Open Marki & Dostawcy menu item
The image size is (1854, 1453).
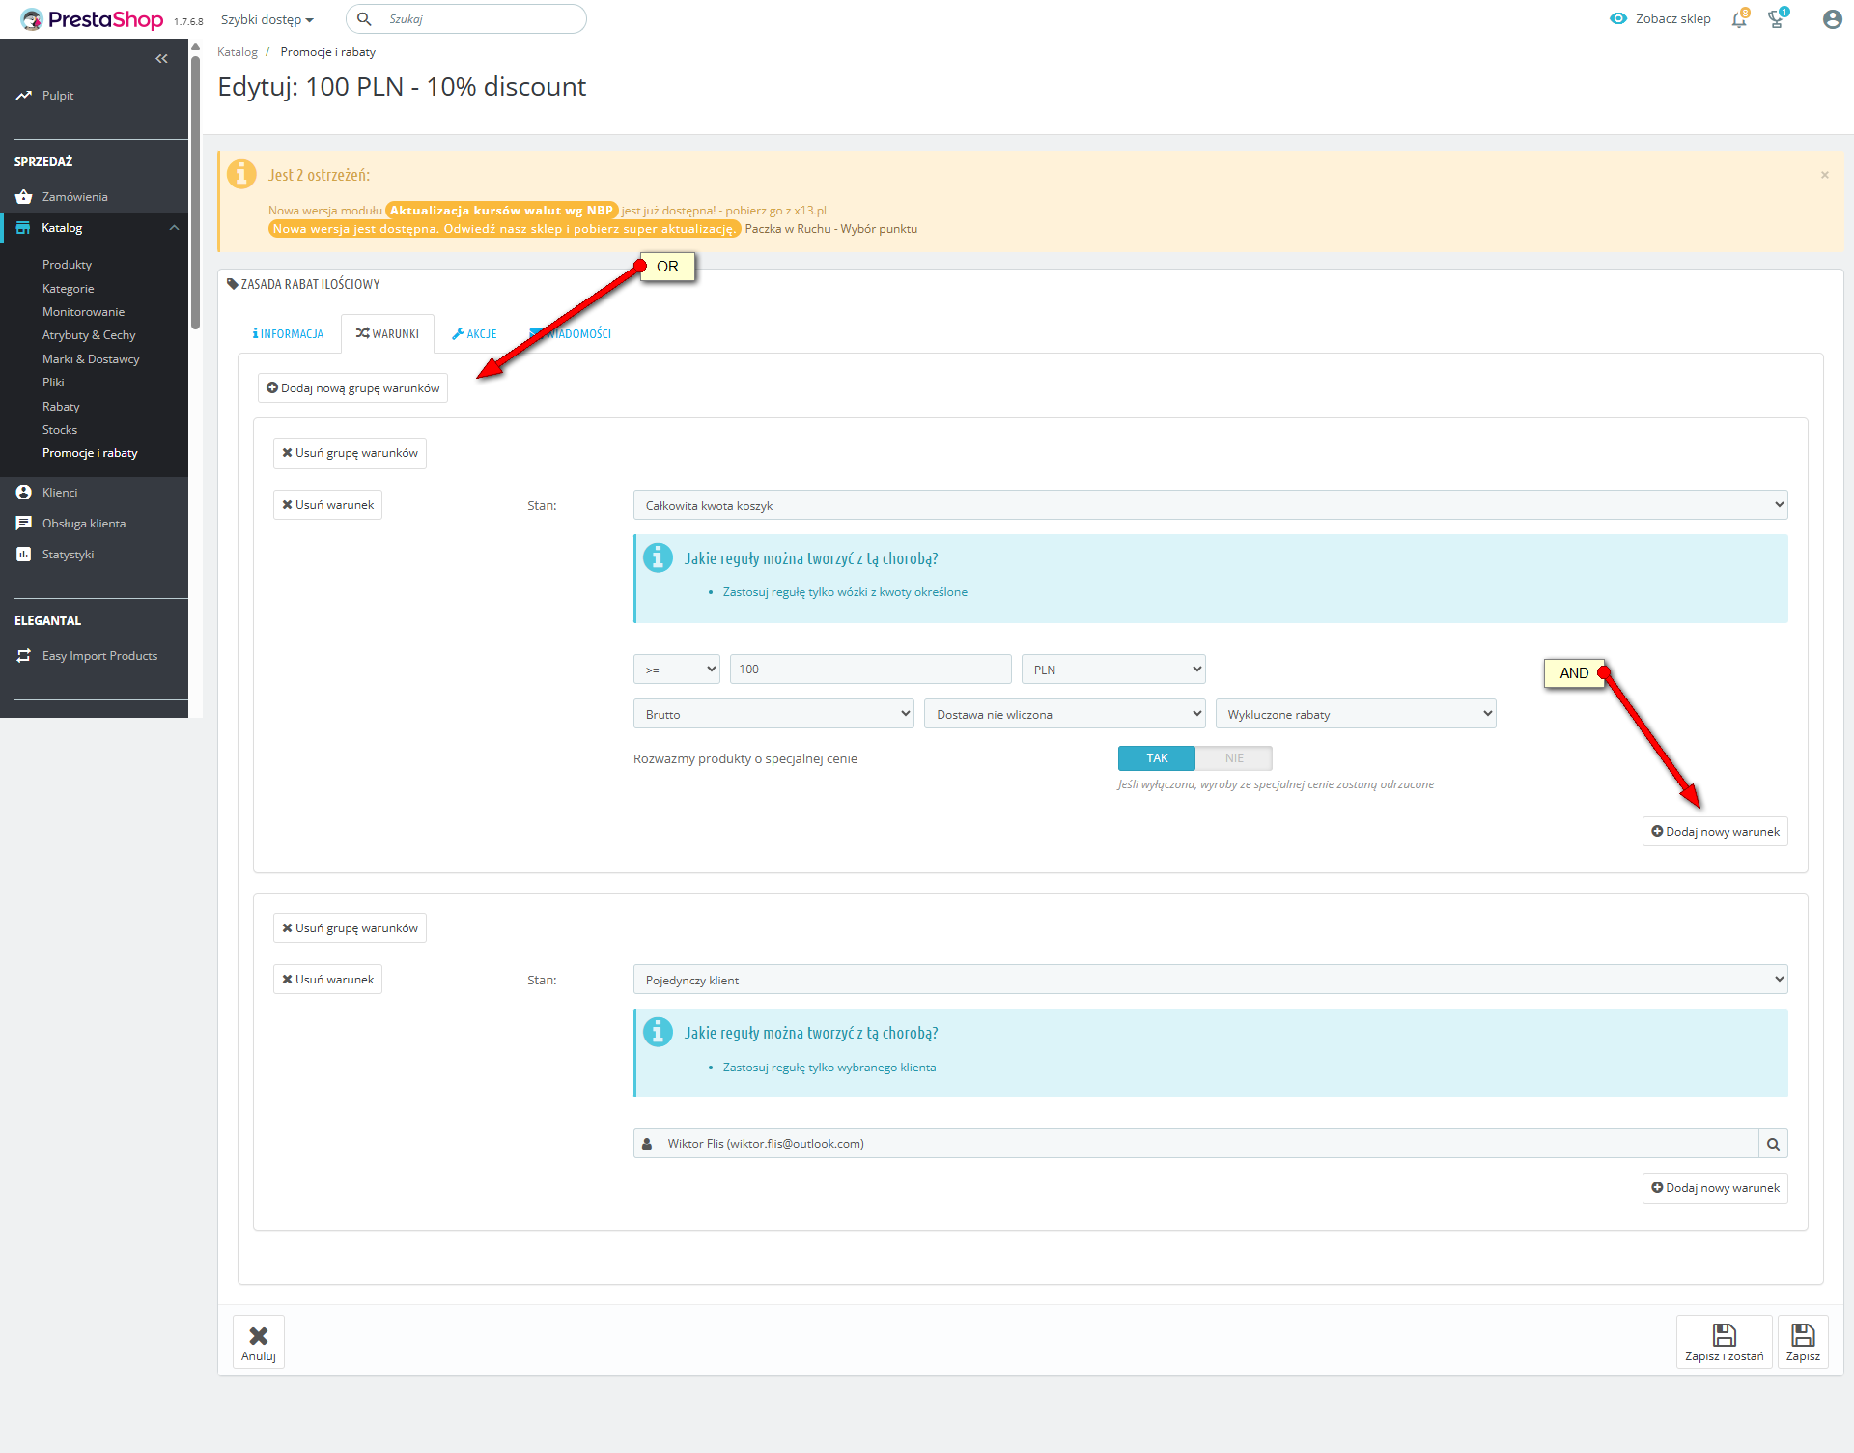(91, 359)
